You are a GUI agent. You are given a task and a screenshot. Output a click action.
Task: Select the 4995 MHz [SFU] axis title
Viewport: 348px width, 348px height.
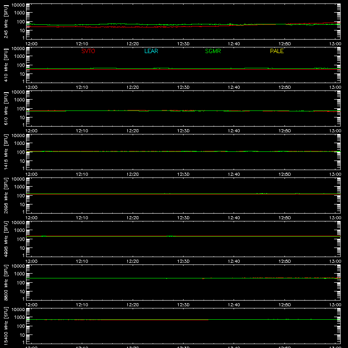(6, 239)
